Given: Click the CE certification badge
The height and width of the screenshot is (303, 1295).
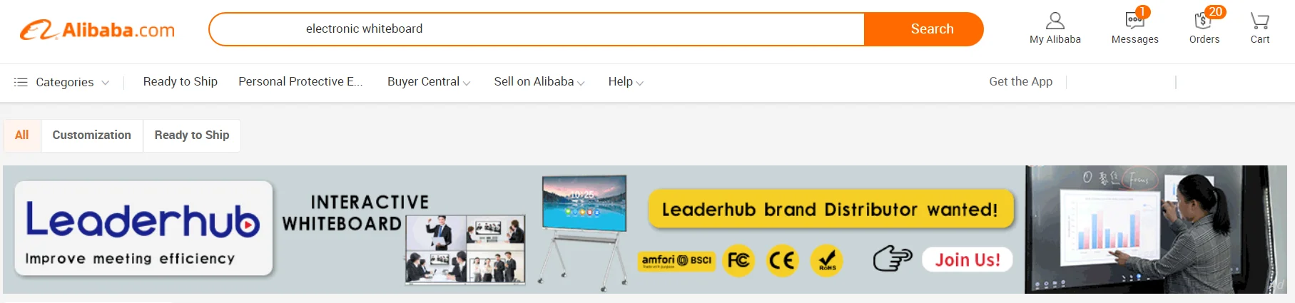Looking at the screenshot, I should pos(782,260).
